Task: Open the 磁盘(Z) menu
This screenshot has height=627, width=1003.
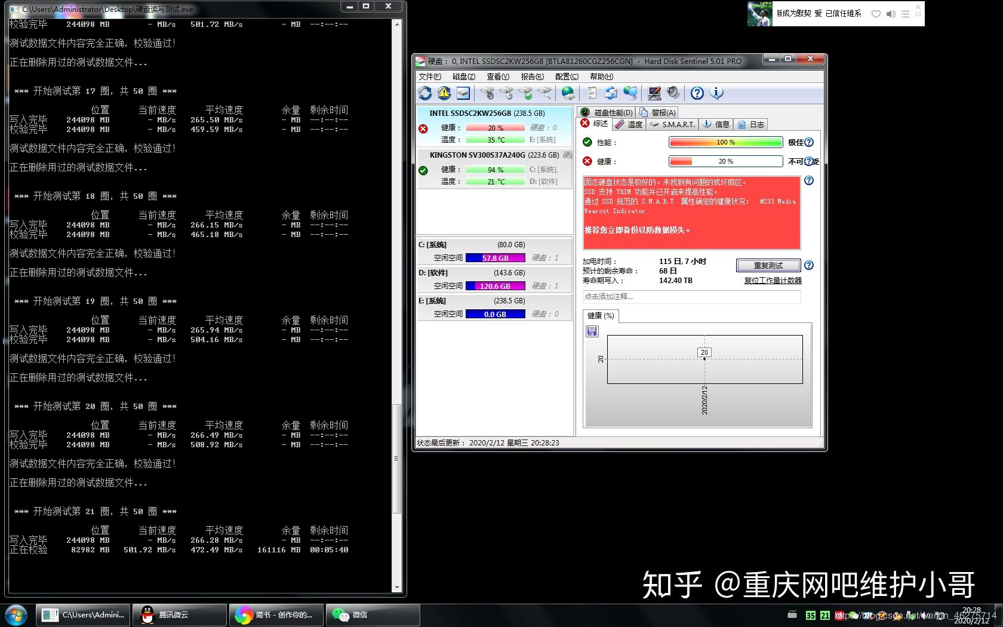Action: (x=464, y=76)
